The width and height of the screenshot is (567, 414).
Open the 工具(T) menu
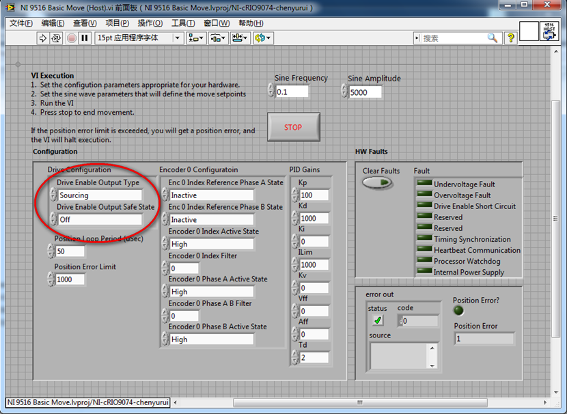pyautogui.click(x=183, y=23)
